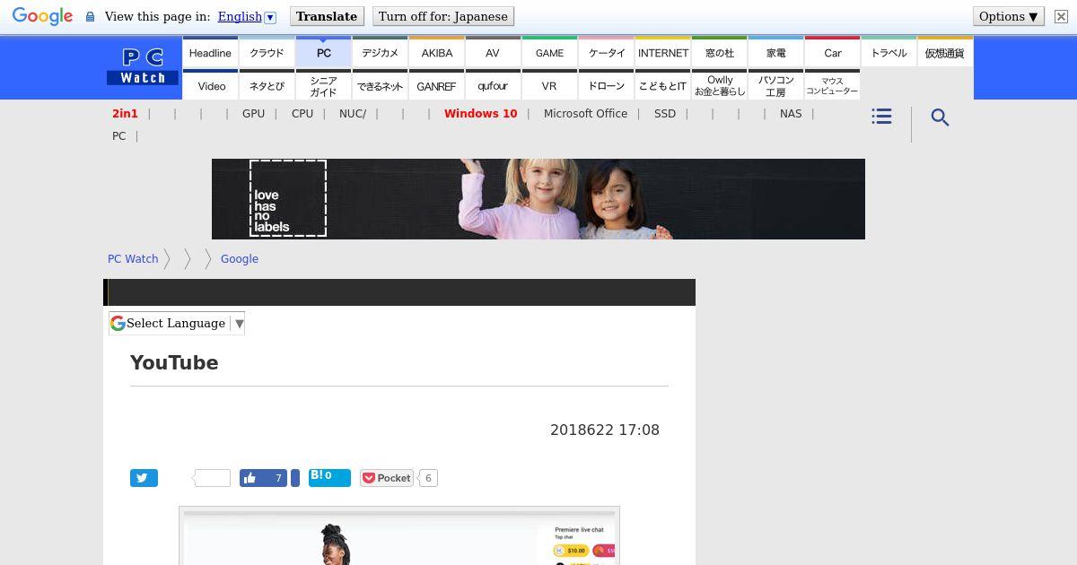1077x565 pixels.
Task: Close the Google Translate bar
Action: [x=1061, y=17]
